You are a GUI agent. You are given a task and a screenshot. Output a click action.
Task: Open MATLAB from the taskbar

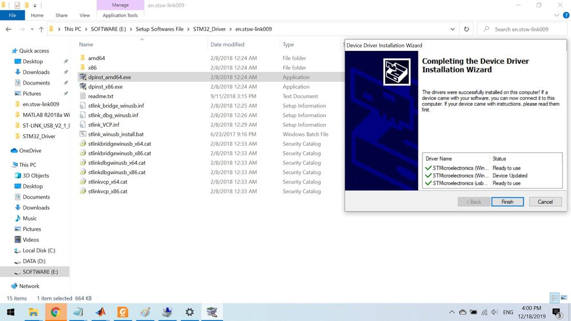(101, 312)
